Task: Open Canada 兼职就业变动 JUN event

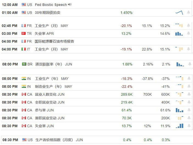Action: click(50, 118)
